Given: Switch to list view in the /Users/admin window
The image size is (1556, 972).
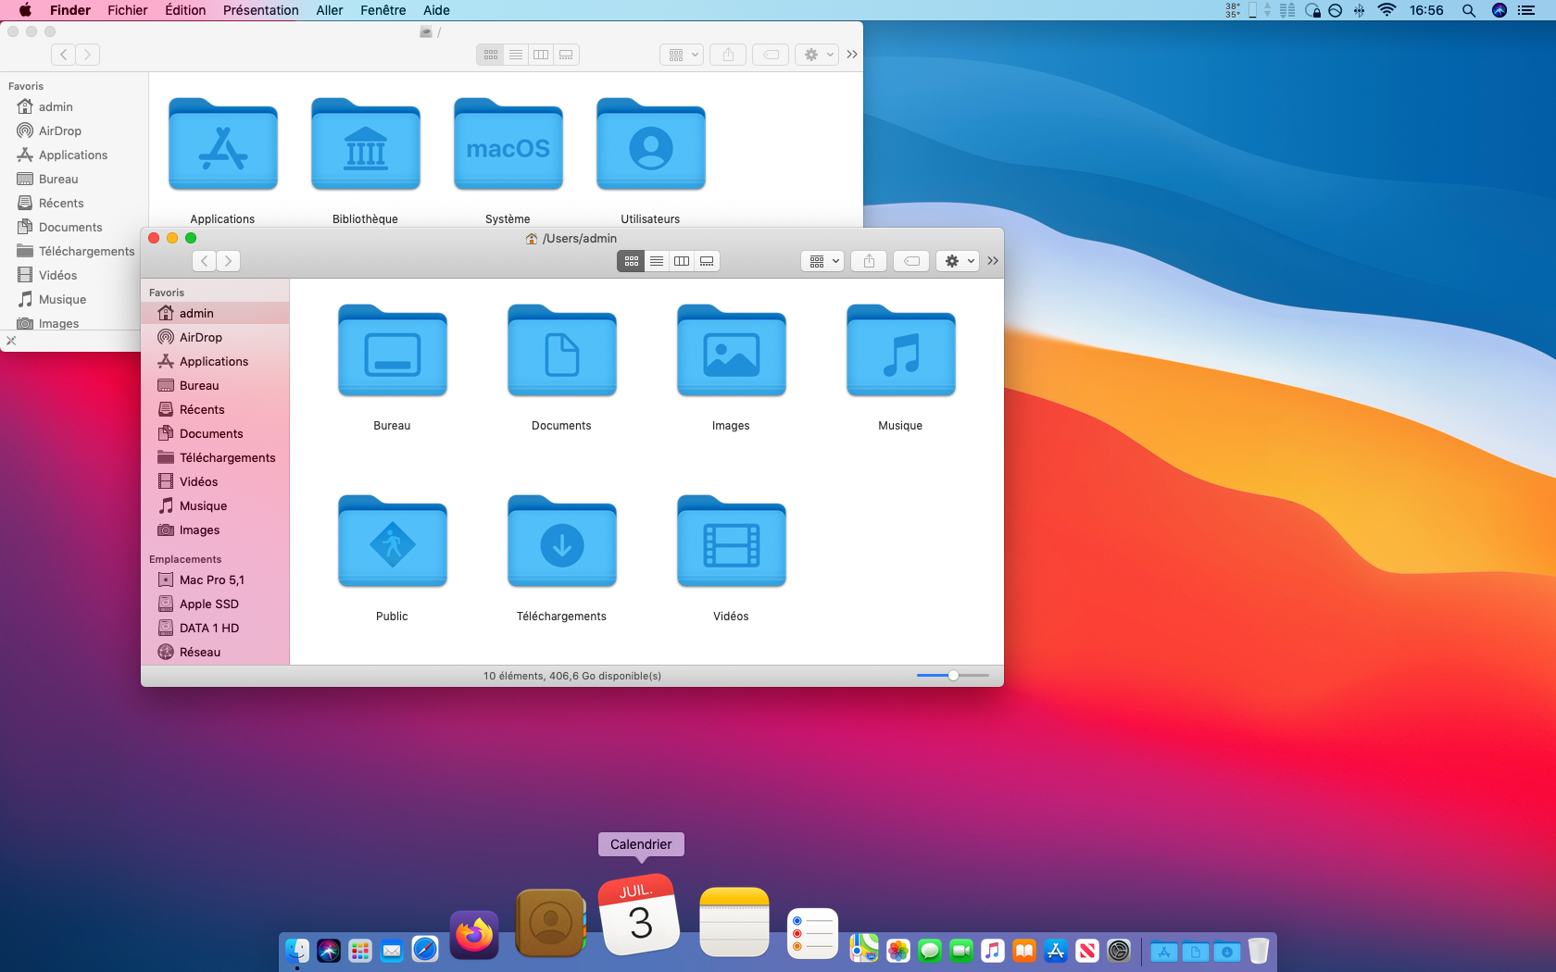Looking at the screenshot, I should pyautogui.click(x=657, y=261).
